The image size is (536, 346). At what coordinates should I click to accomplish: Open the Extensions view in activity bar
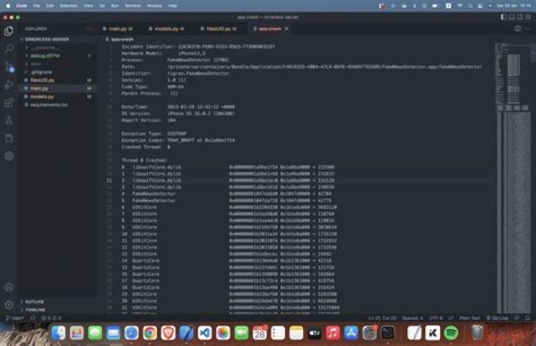9,103
